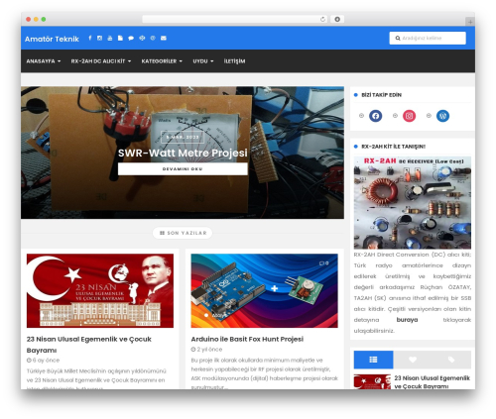Click the browser reload icon
This screenshot has width=496, height=419.
coord(322,19)
